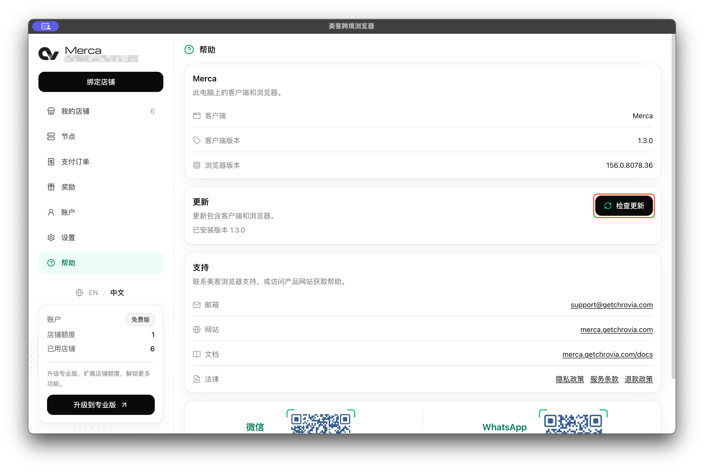
Task: Open the merca.getchrovia.com/docs link
Action: coord(607,354)
